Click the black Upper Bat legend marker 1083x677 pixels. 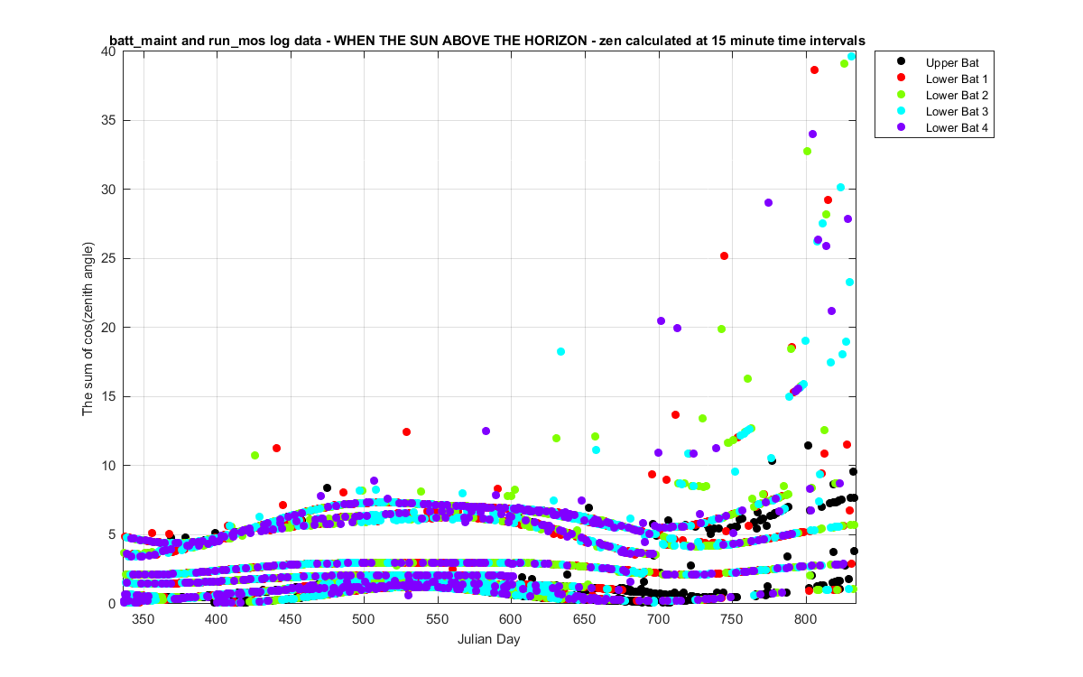899,62
